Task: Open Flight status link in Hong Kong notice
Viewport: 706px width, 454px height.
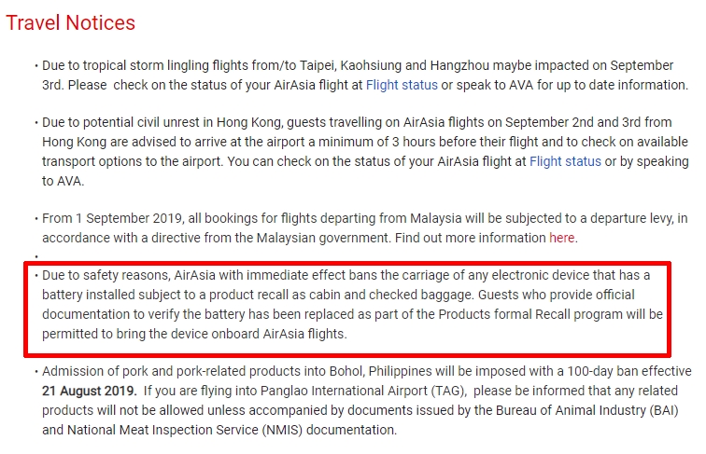Action: point(565,161)
